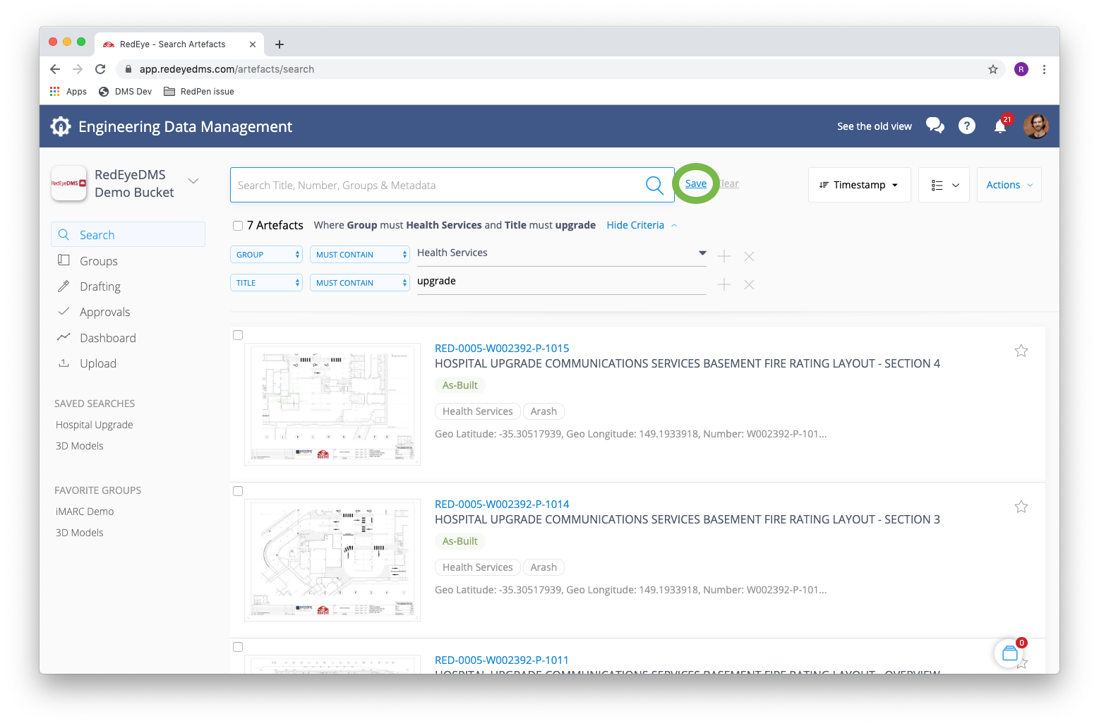Select the checkbox for artefact P-1015
This screenshot has width=1099, height=726.
tap(238, 335)
